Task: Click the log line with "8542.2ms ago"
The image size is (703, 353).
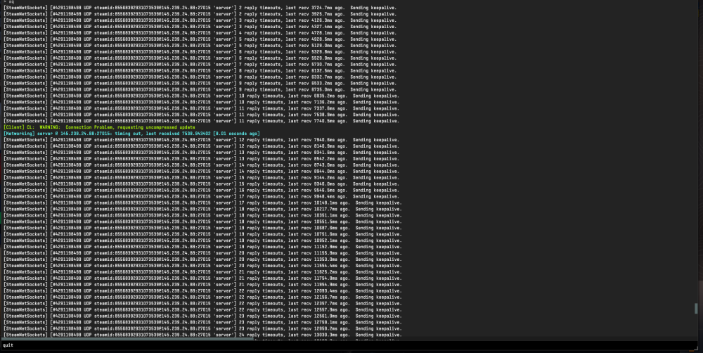Action: 201,159
